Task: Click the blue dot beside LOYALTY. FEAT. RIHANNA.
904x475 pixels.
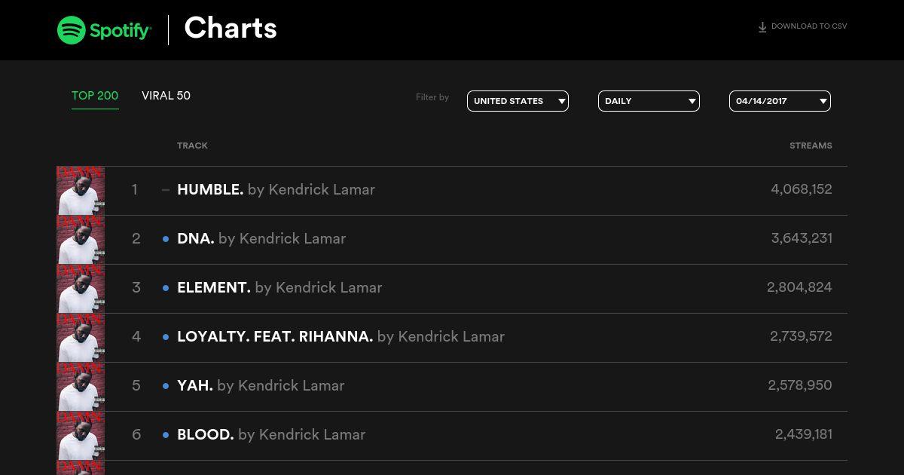Action: 166,337
